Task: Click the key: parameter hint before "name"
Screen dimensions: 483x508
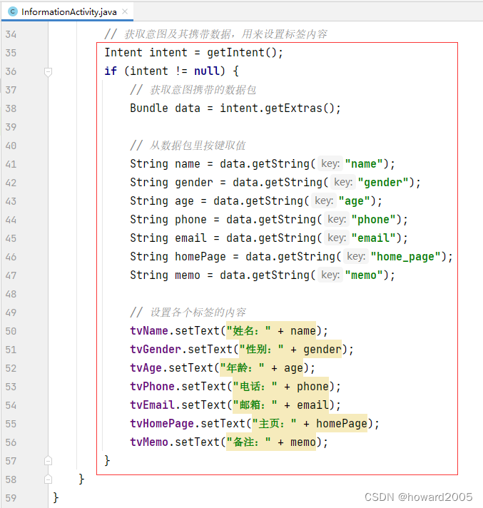Action: 330,164
